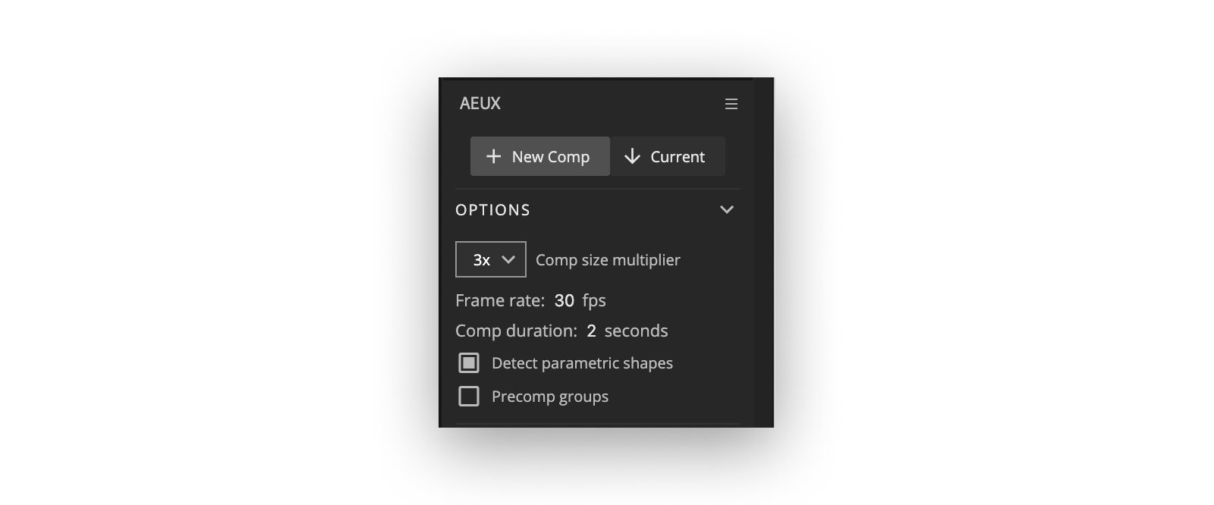Click the Detect parametric shapes label
Viewport: 1214px width, 505px height.
582,363
